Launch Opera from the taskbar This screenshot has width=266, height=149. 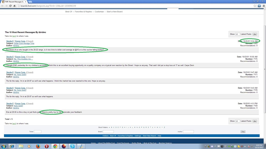point(47,146)
